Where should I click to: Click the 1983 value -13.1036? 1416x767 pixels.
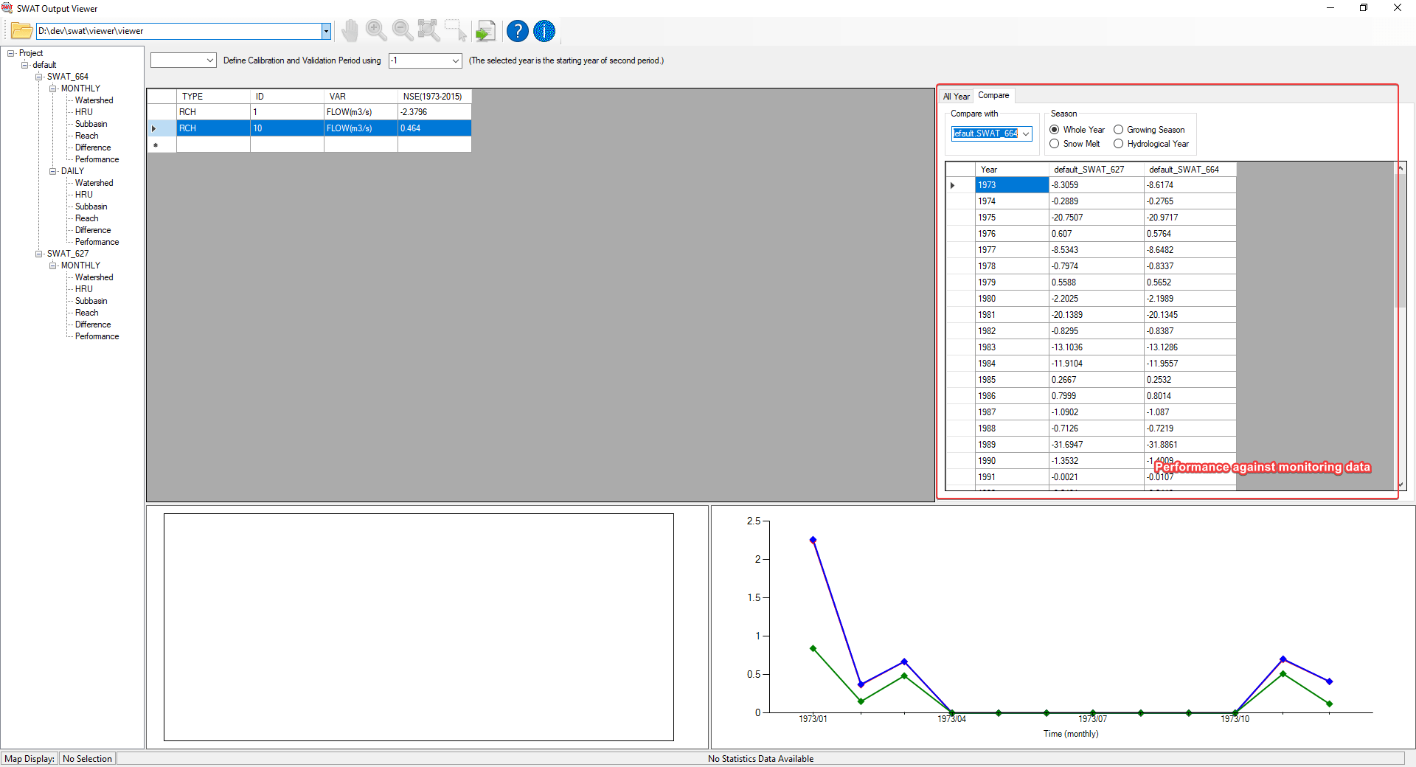pyautogui.click(x=1096, y=347)
